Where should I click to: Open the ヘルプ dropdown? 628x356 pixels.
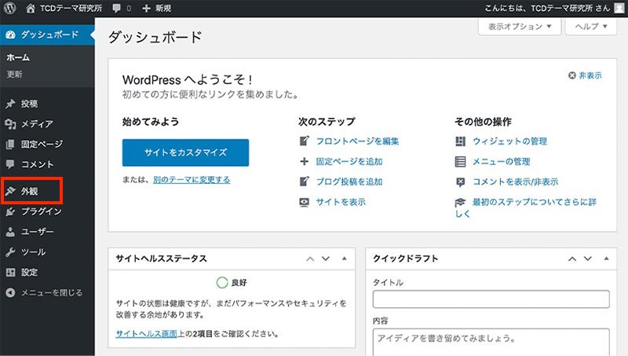[591, 27]
